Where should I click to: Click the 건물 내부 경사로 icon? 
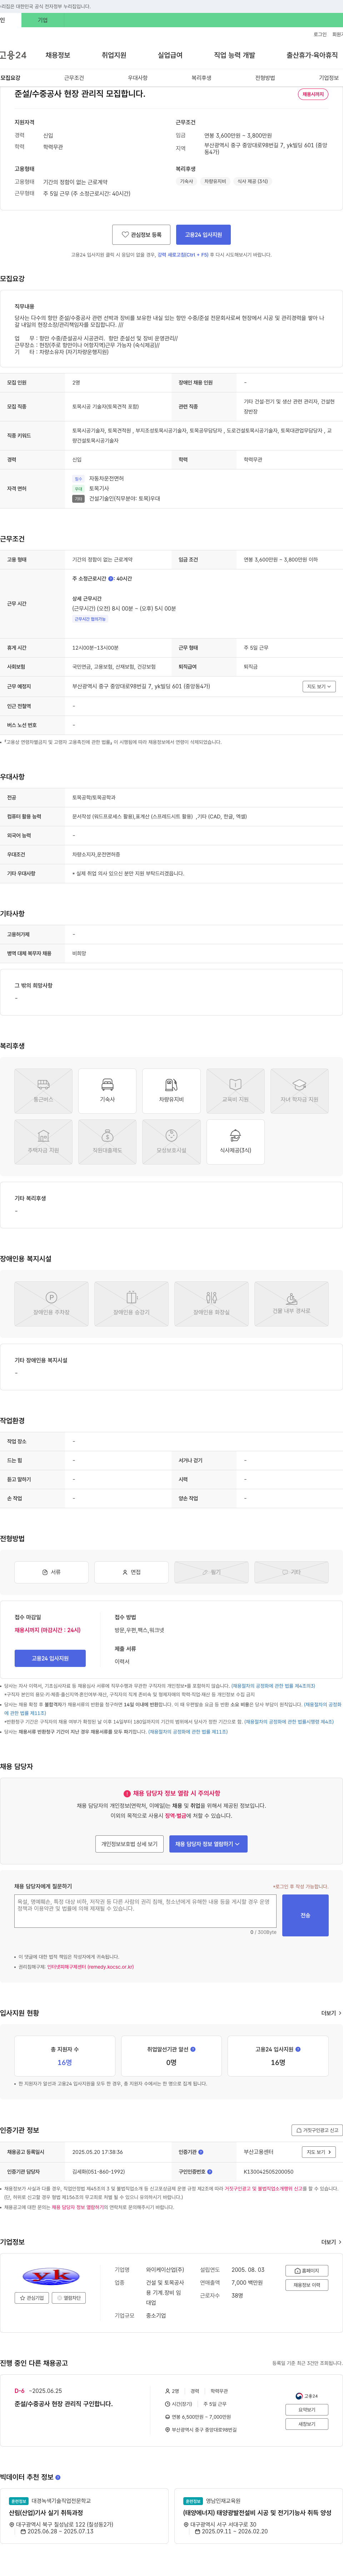(291, 1304)
